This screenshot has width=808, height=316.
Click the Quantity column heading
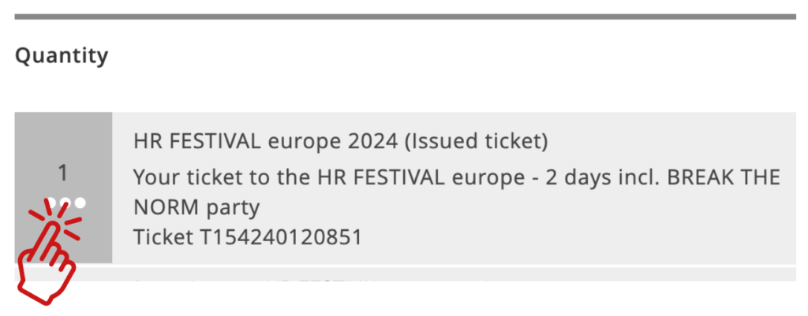(x=62, y=56)
